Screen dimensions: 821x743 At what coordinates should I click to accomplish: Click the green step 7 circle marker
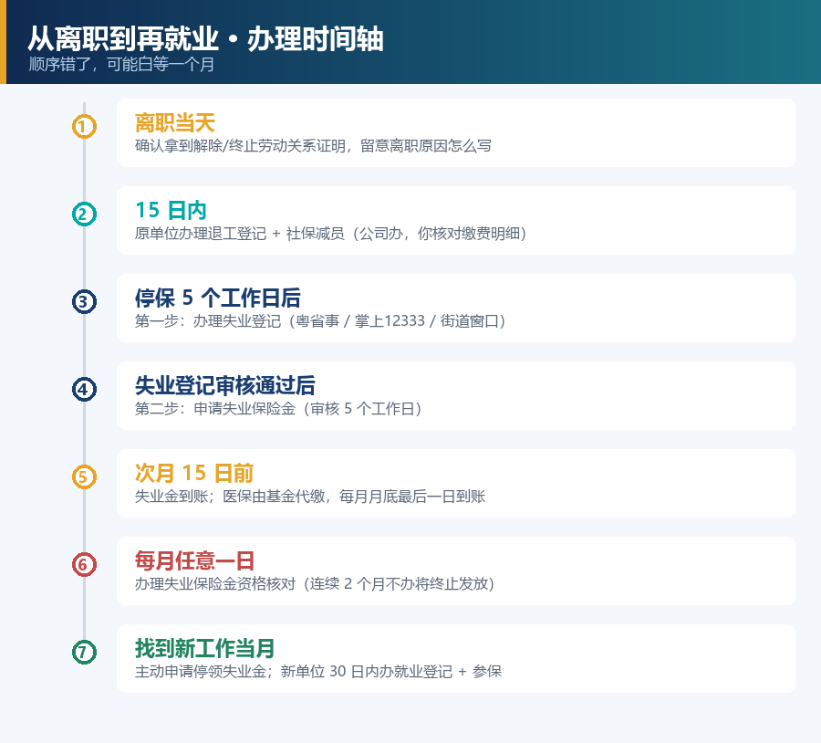tap(84, 652)
